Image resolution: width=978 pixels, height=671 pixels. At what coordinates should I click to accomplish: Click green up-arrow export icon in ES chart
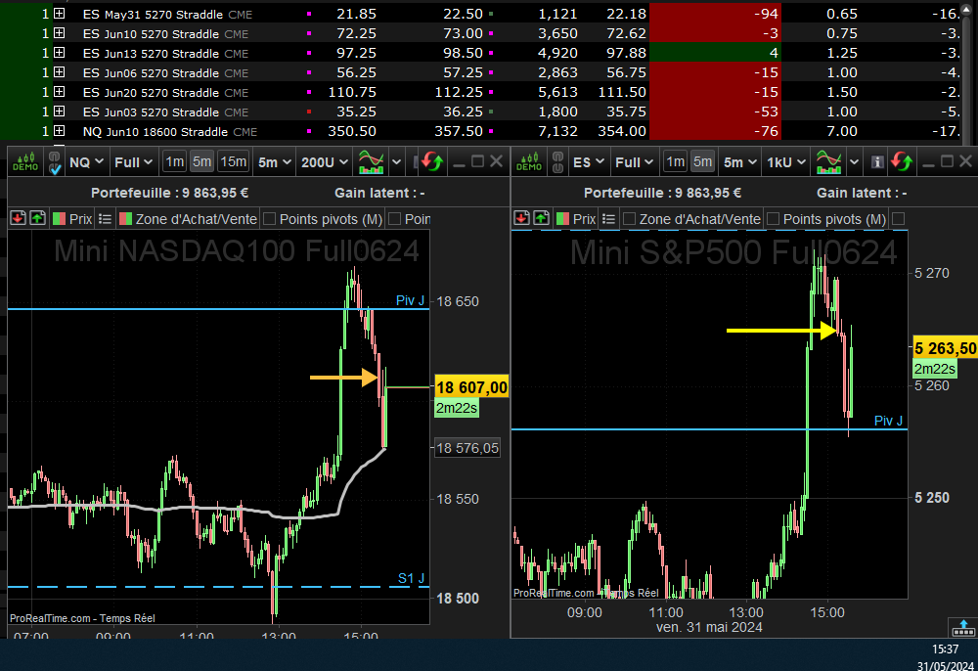tap(542, 218)
